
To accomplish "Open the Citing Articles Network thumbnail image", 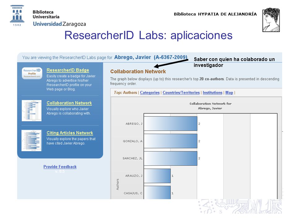I will click(32, 141).
